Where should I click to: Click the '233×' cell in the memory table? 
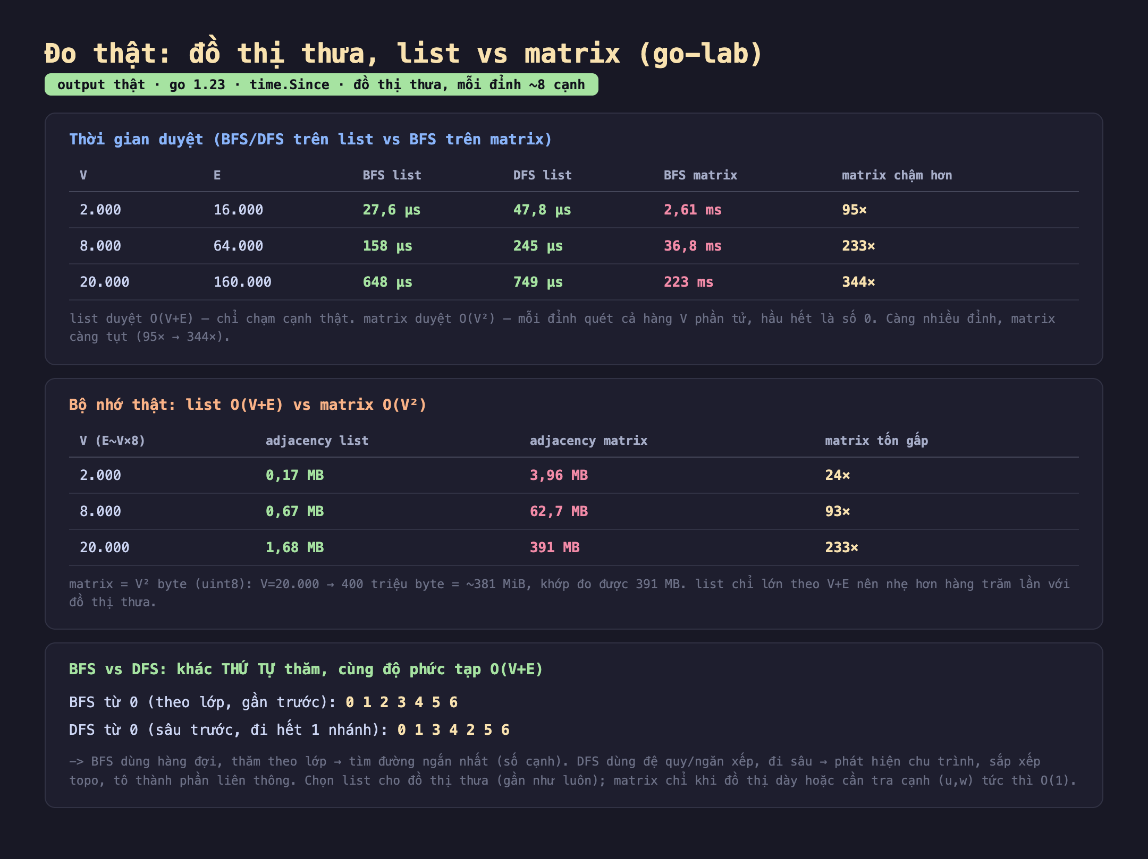click(x=841, y=547)
